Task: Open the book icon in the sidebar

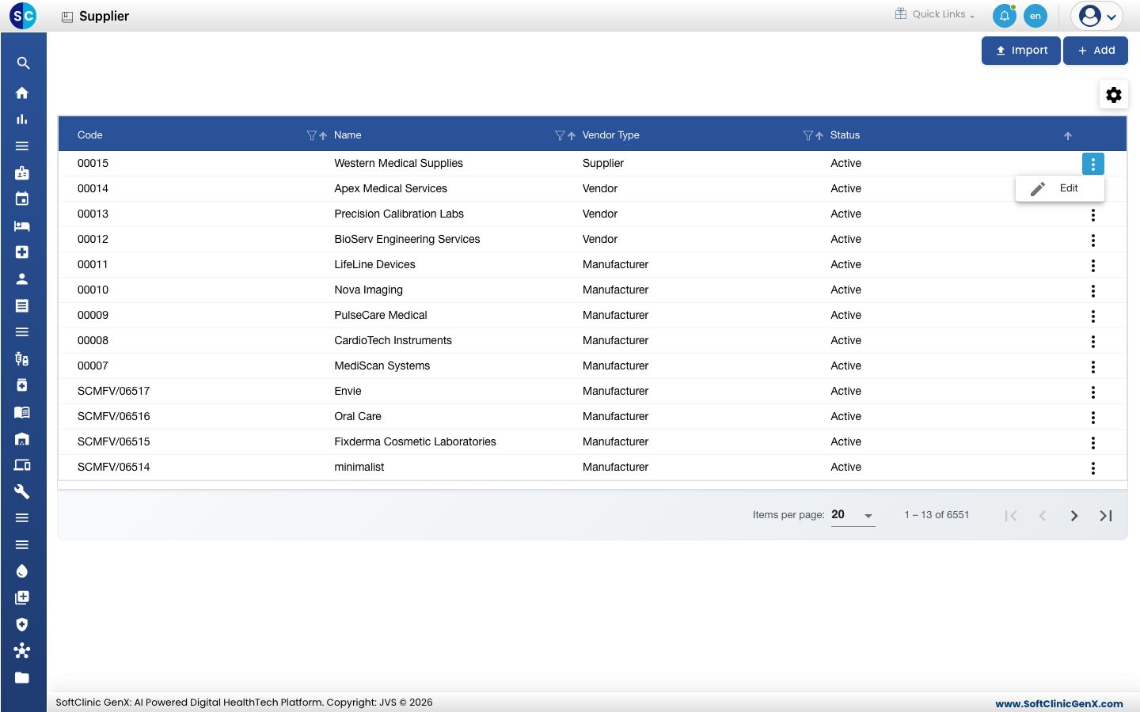Action: pyautogui.click(x=22, y=412)
